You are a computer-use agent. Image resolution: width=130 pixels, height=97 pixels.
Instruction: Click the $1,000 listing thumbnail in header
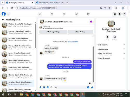(x=41, y=27)
